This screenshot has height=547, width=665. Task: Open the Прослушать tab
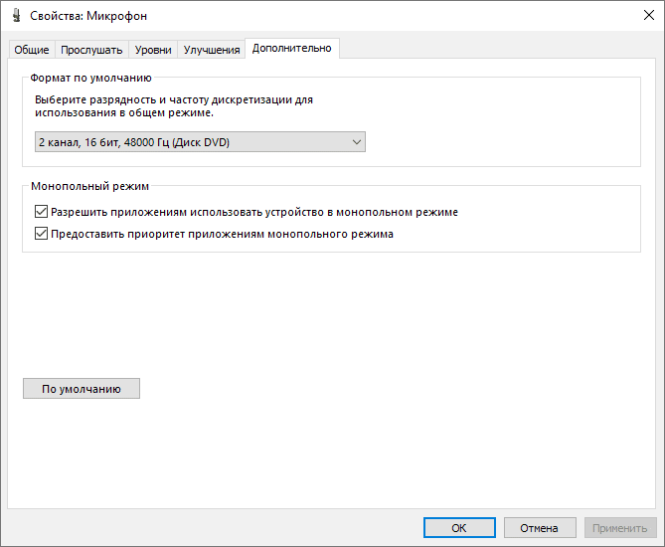(91, 50)
